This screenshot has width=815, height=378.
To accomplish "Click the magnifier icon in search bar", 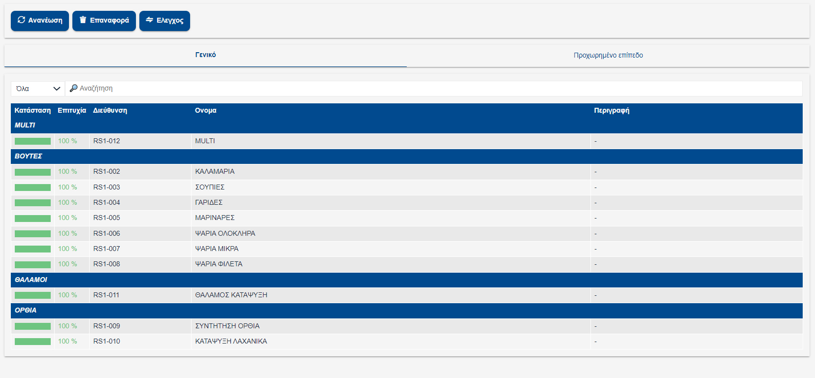I will coord(73,88).
